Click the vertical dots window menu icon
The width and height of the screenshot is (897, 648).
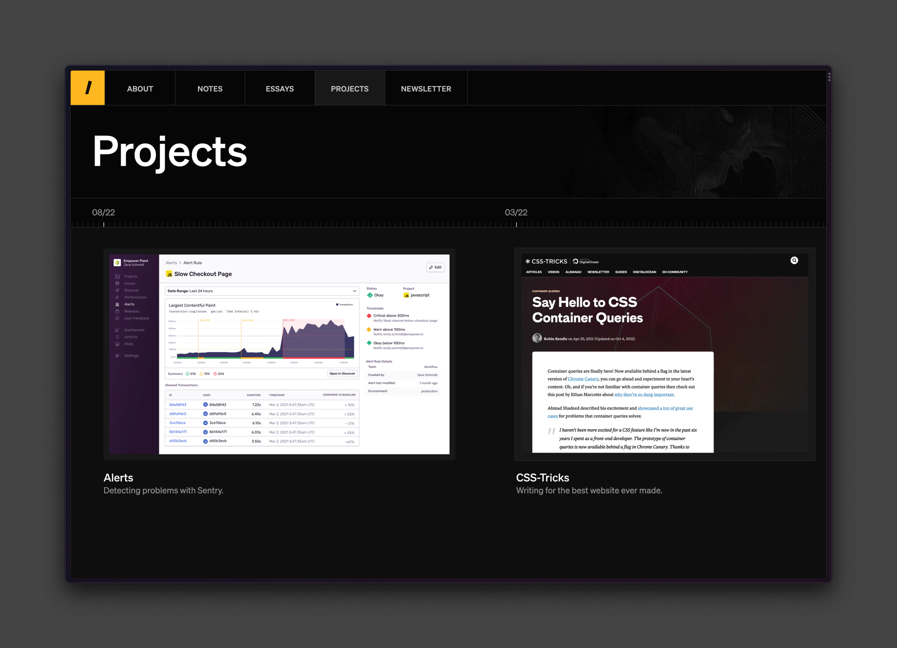pos(829,77)
